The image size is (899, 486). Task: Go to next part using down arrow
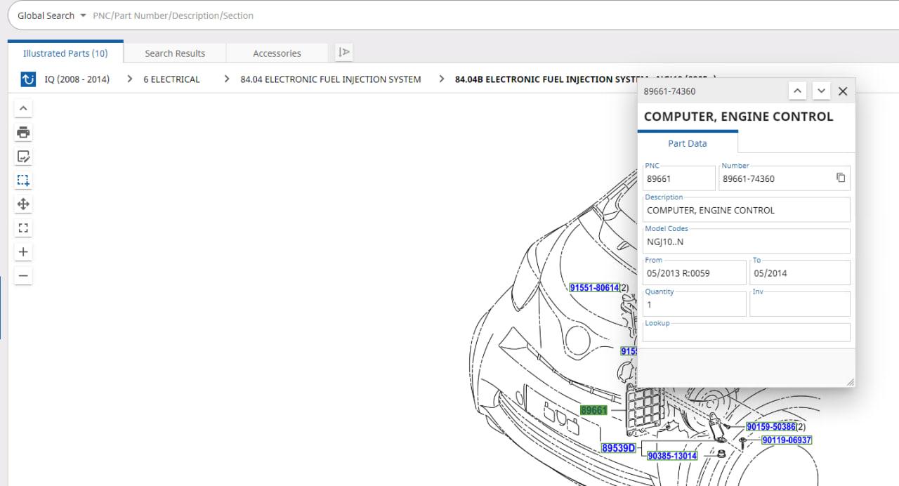point(821,91)
